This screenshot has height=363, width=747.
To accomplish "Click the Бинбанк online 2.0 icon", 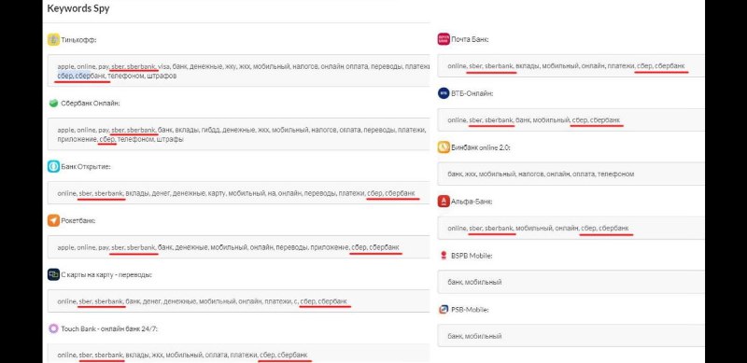I will pos(444,147).
